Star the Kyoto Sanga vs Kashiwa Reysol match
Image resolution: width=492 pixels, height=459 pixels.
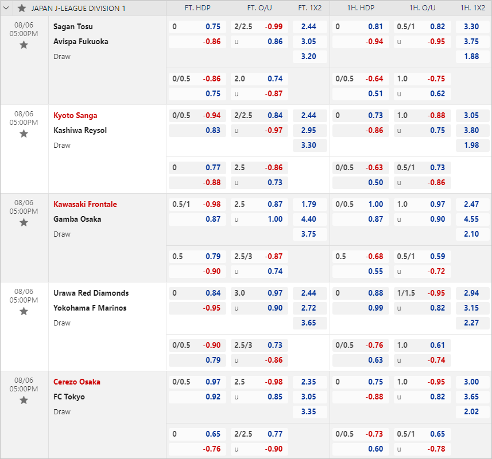tap(24, 134)
